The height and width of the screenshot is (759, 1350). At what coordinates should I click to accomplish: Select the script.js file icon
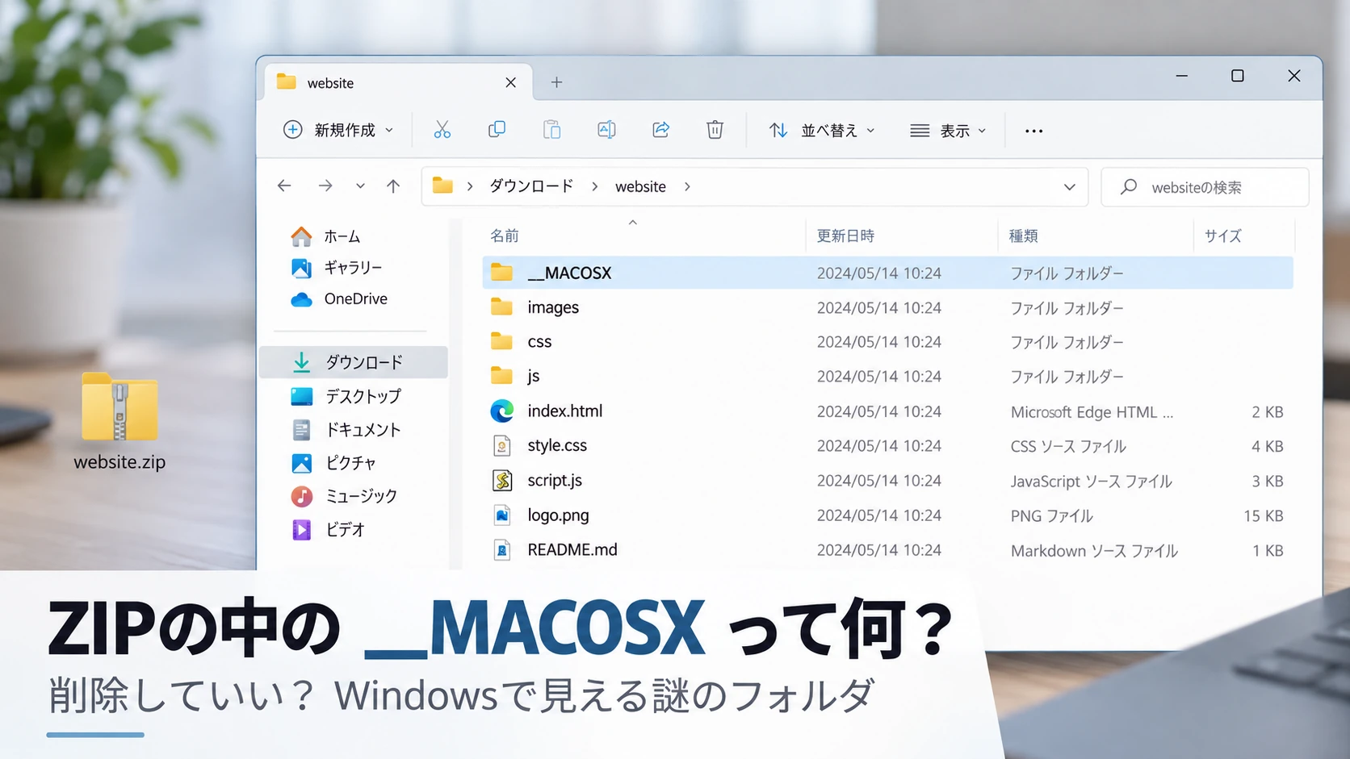click(x=502, y=481)
